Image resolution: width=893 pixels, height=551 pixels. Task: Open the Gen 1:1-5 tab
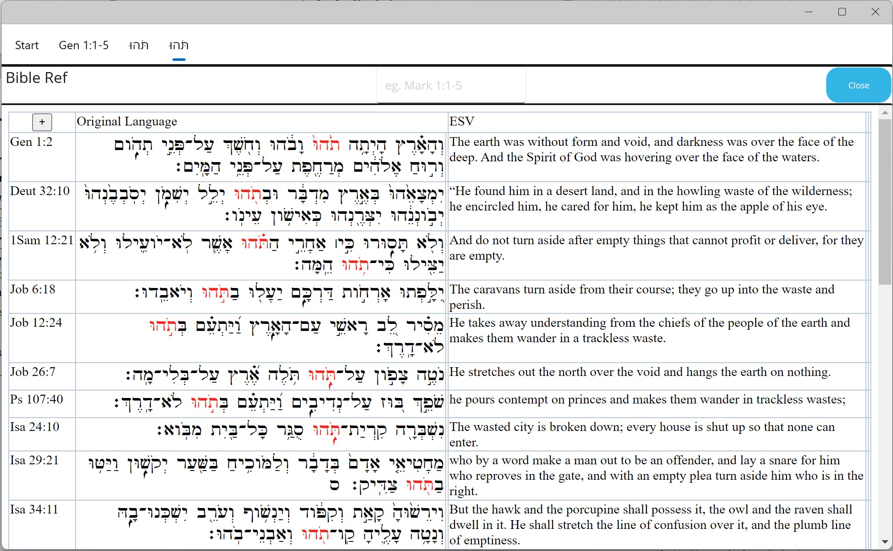[x=83, y=45]
